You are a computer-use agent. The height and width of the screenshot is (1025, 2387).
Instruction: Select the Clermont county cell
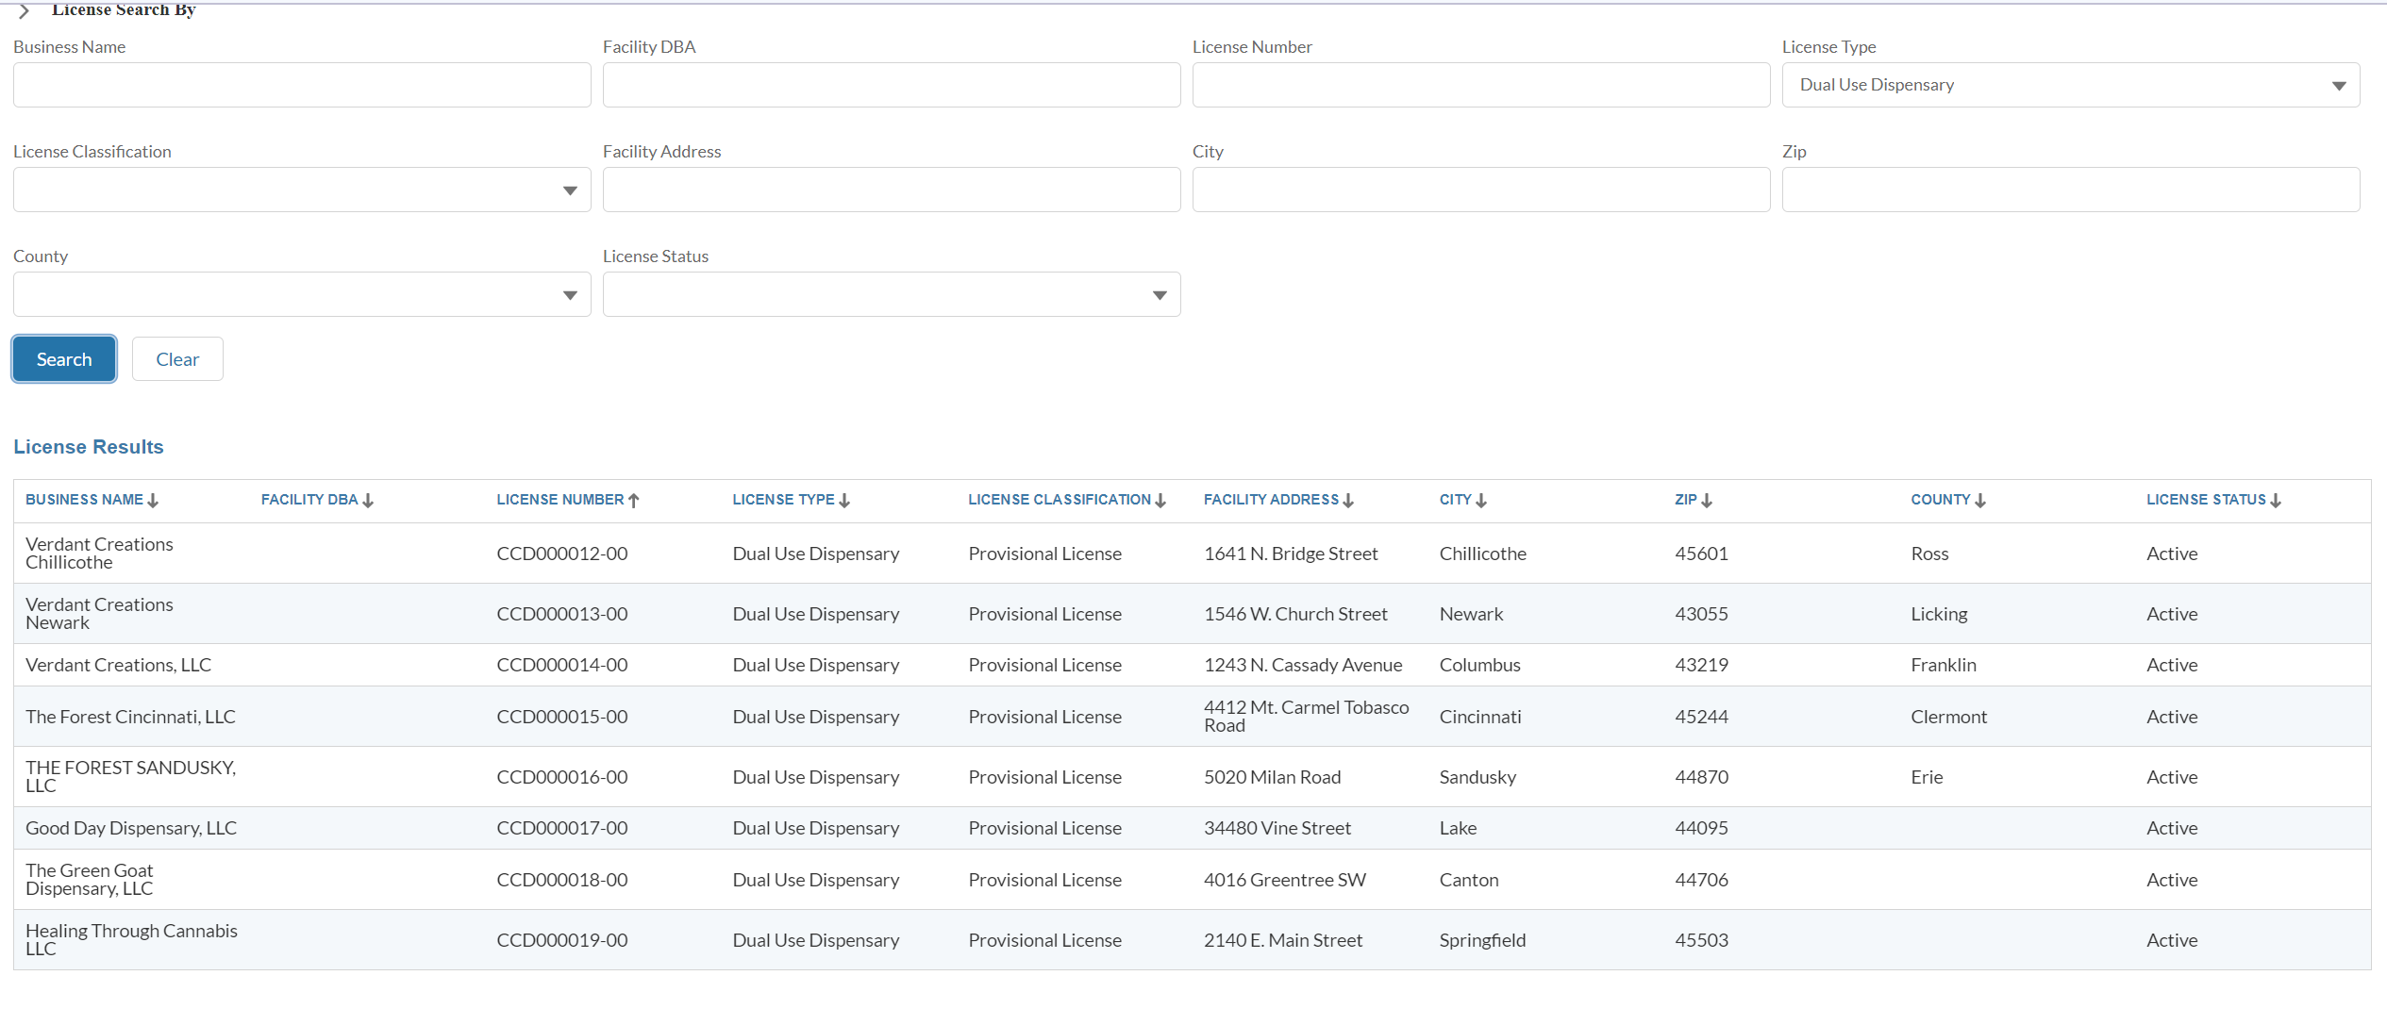pyautogui.click(x=1949, y=717)
